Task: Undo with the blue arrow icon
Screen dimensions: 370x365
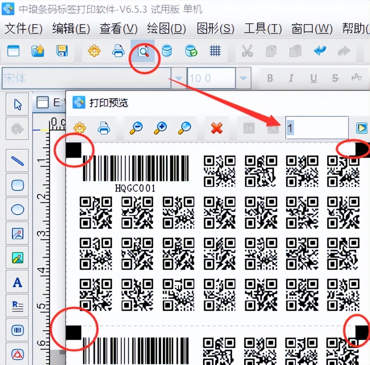Action: [x=320, y=50]
